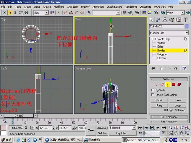Toggle spinner snap icon

82,13
